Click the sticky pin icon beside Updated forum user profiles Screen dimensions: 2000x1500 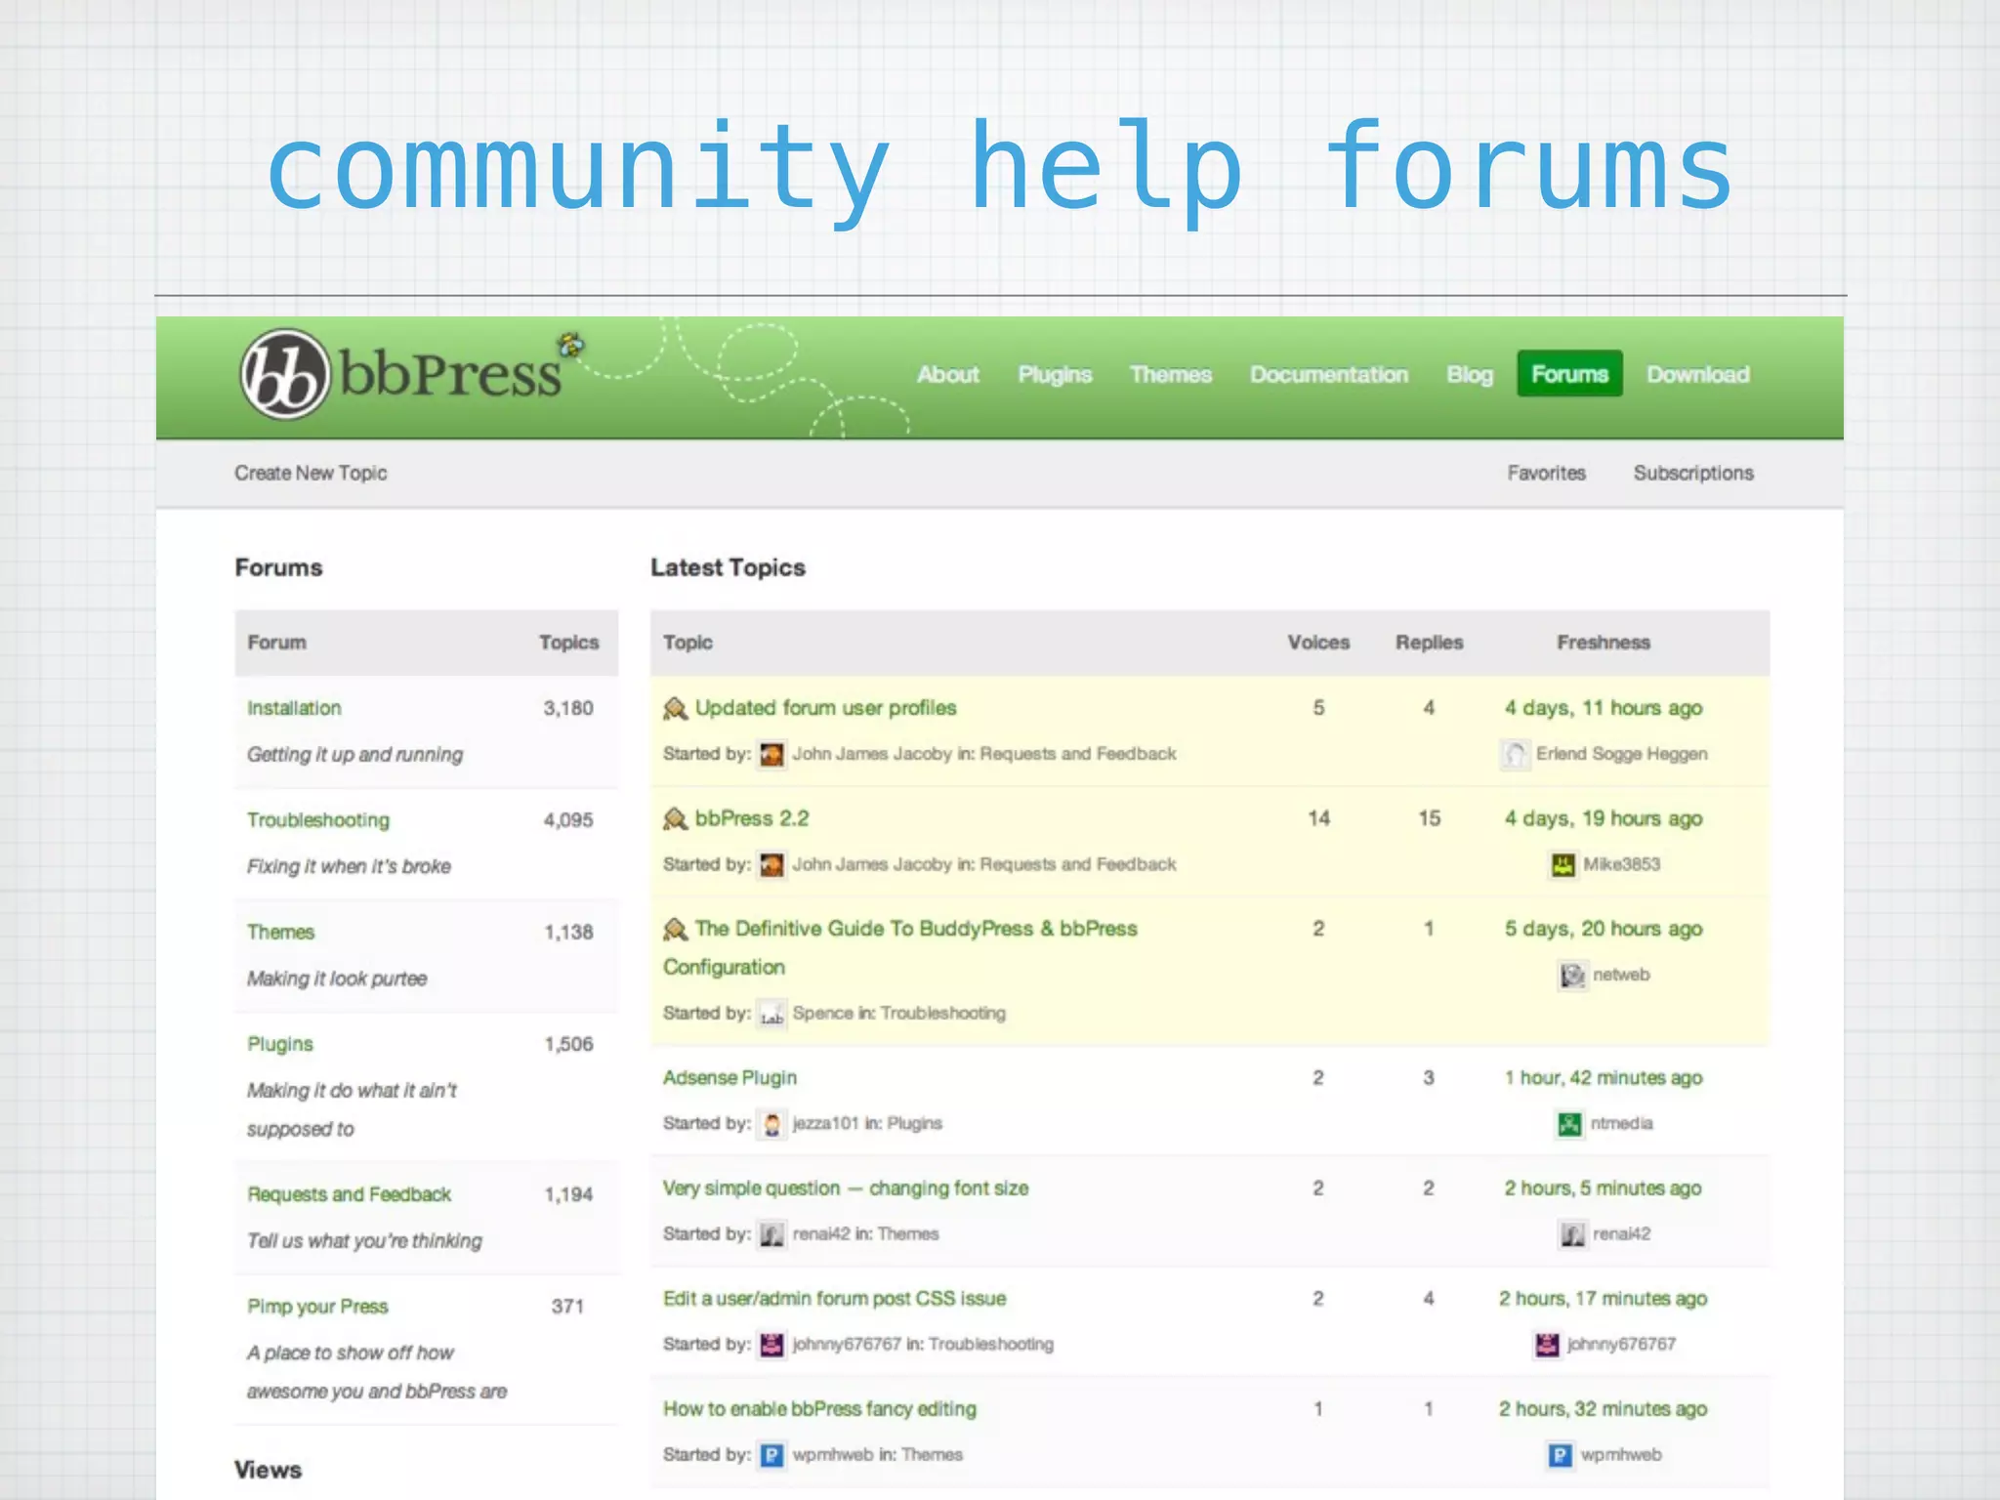click(x=675, y=708)
